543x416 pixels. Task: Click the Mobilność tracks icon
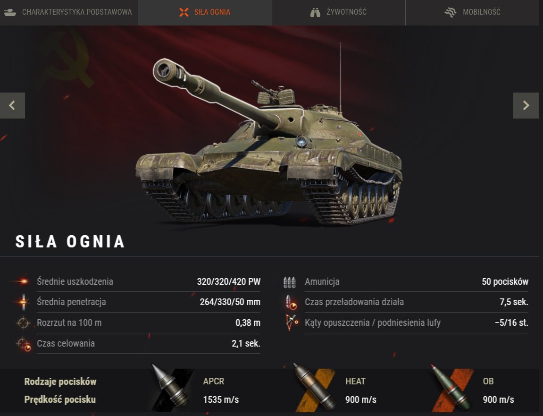(451, 12)
